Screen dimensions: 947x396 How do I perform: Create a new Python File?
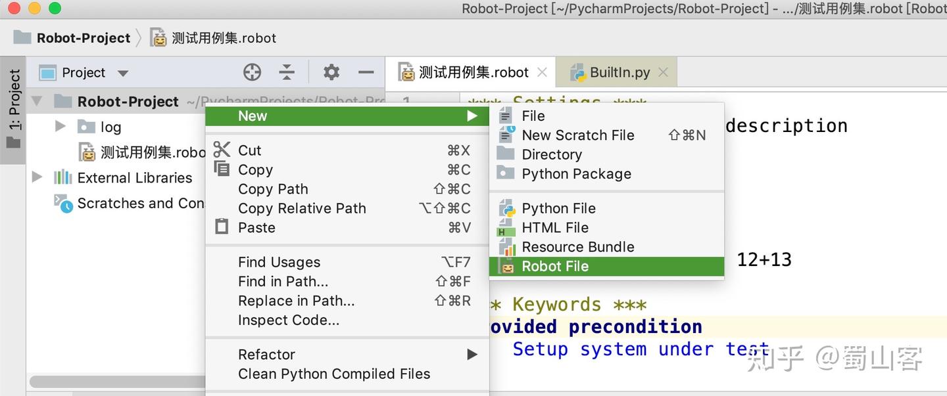(x=558, y=208)
